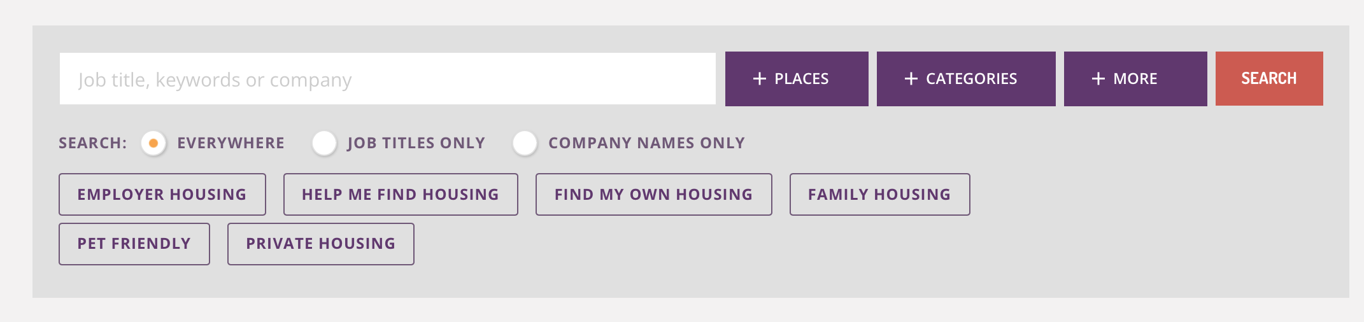Click the COMPANY NAMES ONLY label text
Viewport: 1364px width, 322px height.
647,143
